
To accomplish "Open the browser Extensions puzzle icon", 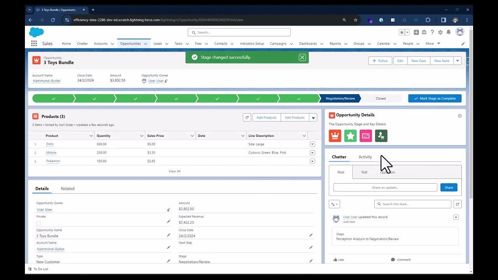I will (x=428, y=20).
